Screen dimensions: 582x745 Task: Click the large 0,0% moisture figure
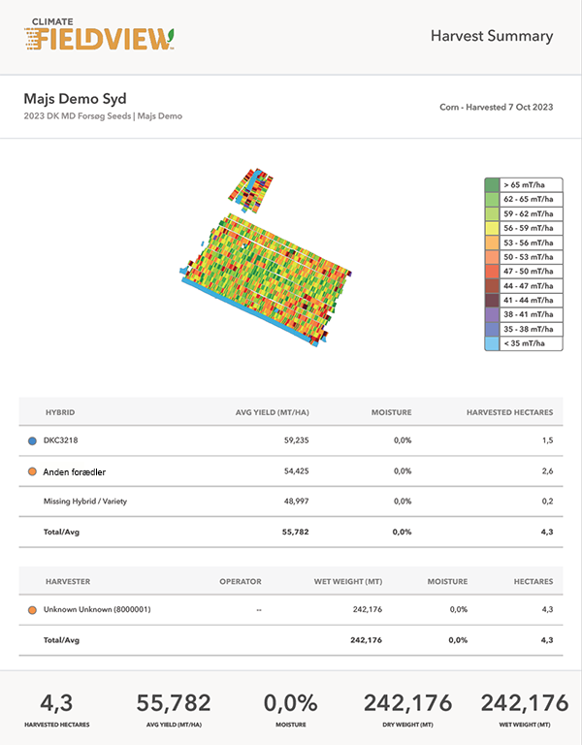coord(291,702)
